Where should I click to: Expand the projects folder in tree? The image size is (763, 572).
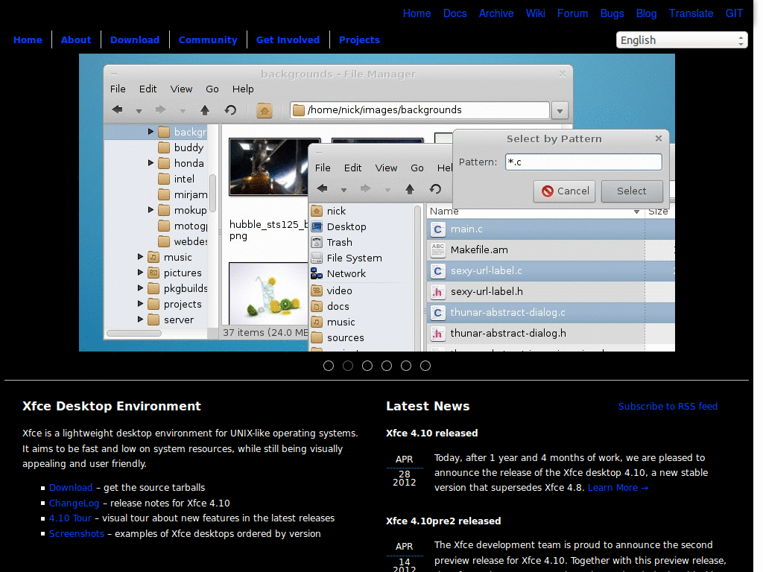click(x=141, y=304)
